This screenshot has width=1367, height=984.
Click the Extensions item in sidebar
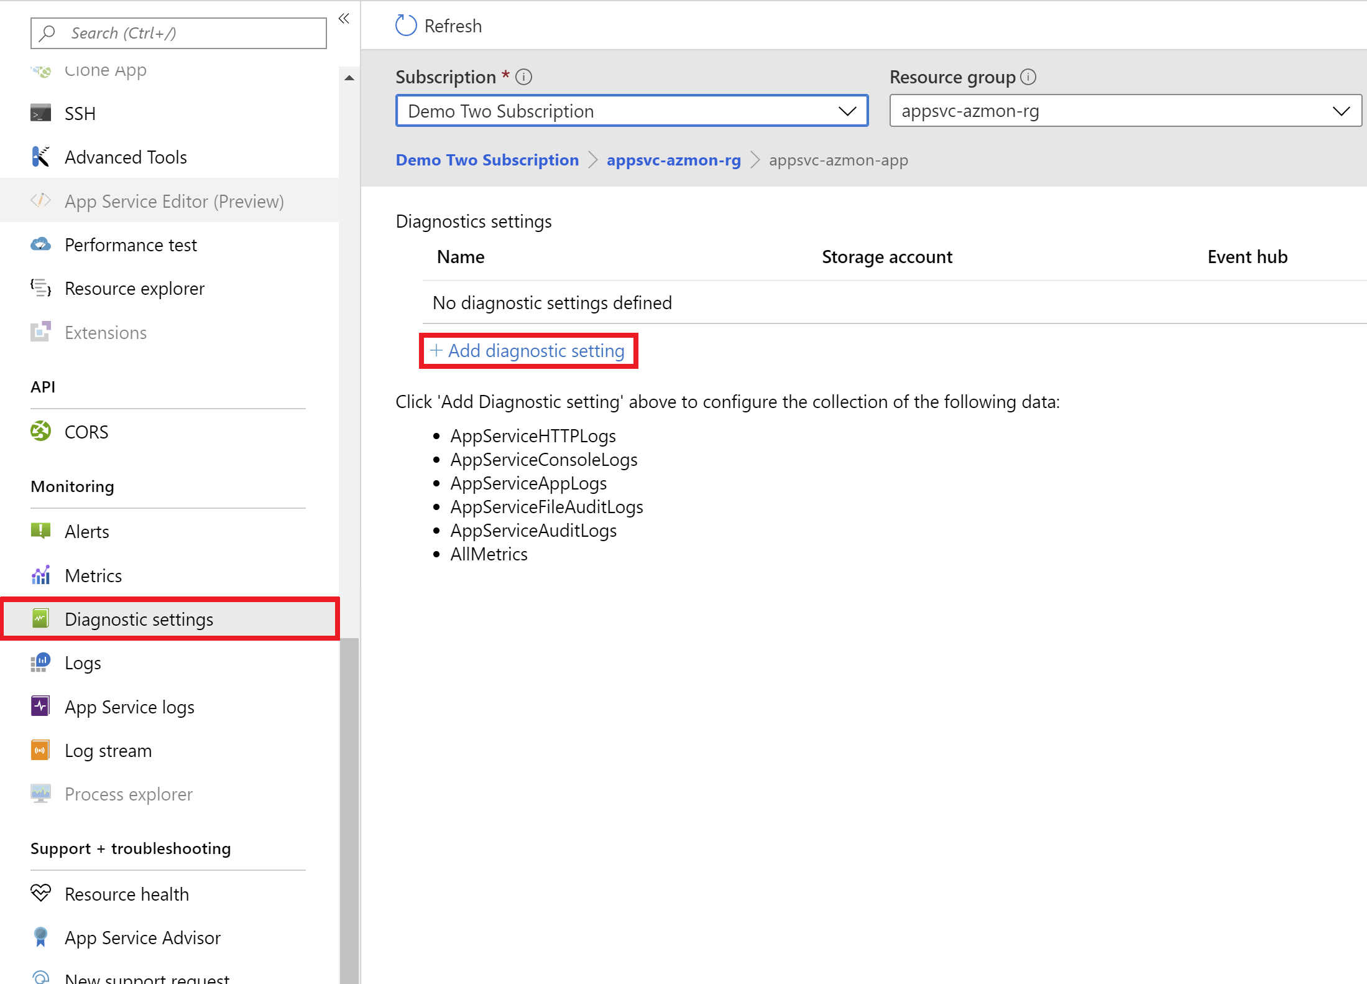(x=106, y=331)
